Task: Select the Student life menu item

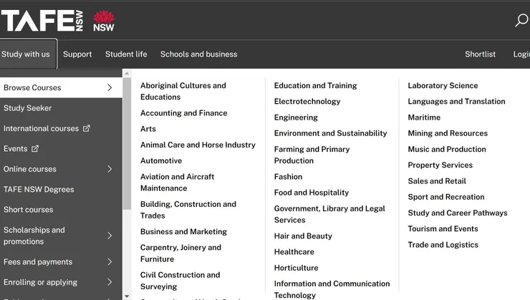Action: (126, 54)
